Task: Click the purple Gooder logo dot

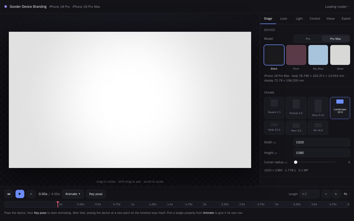Action: point(6,7)
